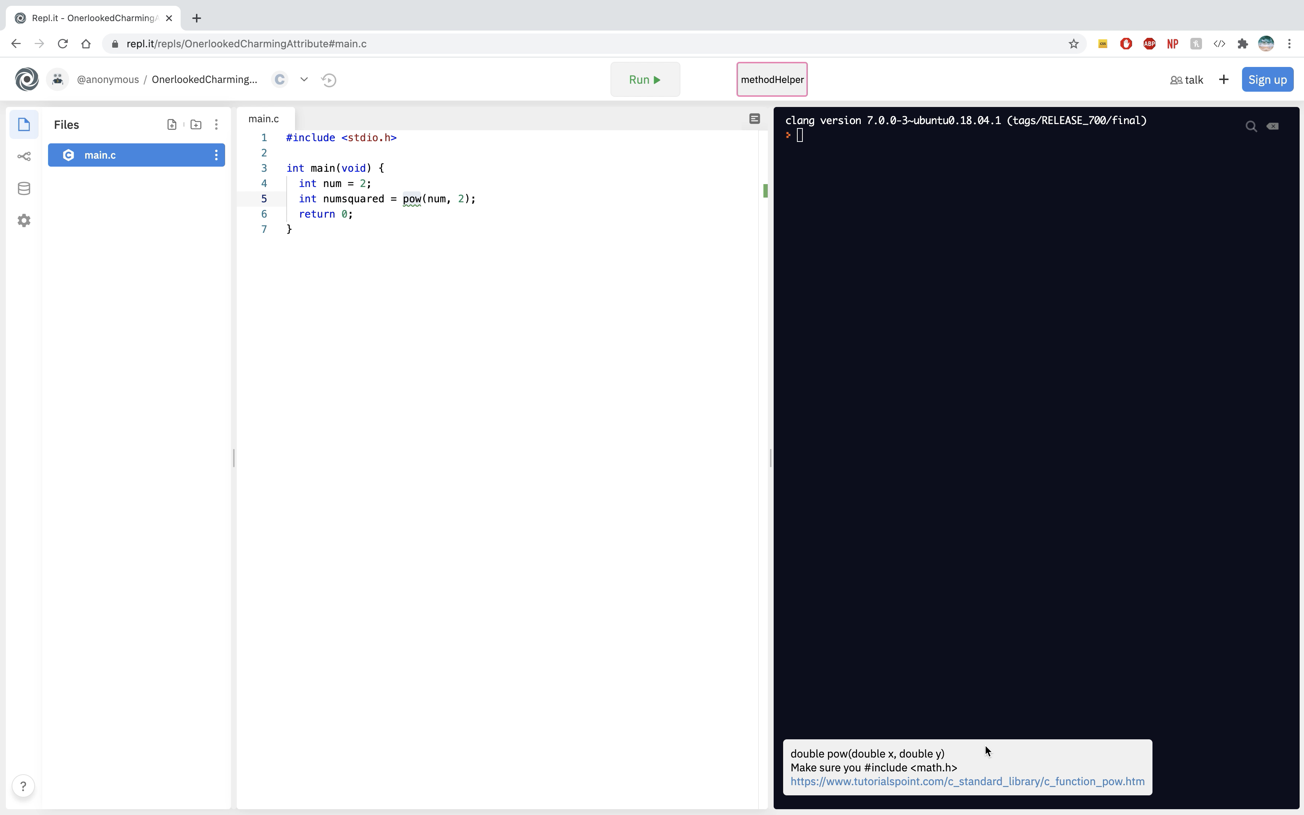The width and height of the screenshot is (1304, 815).
Task: Toggle the editor layout icon above code
Action: click(754, 119)
